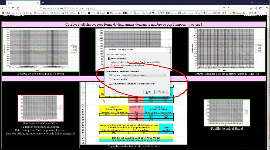Show more bookmarks with chevron
The width and height of the screenshot is (270, 150).
coord(266,13)
